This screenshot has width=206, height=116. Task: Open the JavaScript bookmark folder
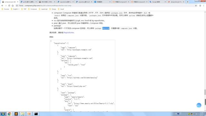43,9
